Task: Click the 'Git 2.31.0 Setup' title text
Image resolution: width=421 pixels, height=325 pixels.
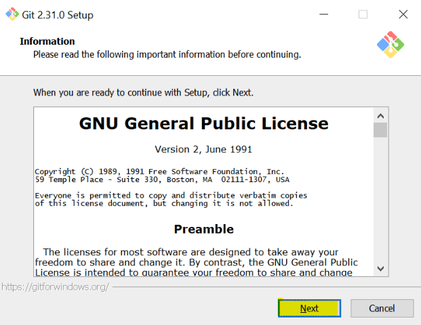Action: click(58, 15)
